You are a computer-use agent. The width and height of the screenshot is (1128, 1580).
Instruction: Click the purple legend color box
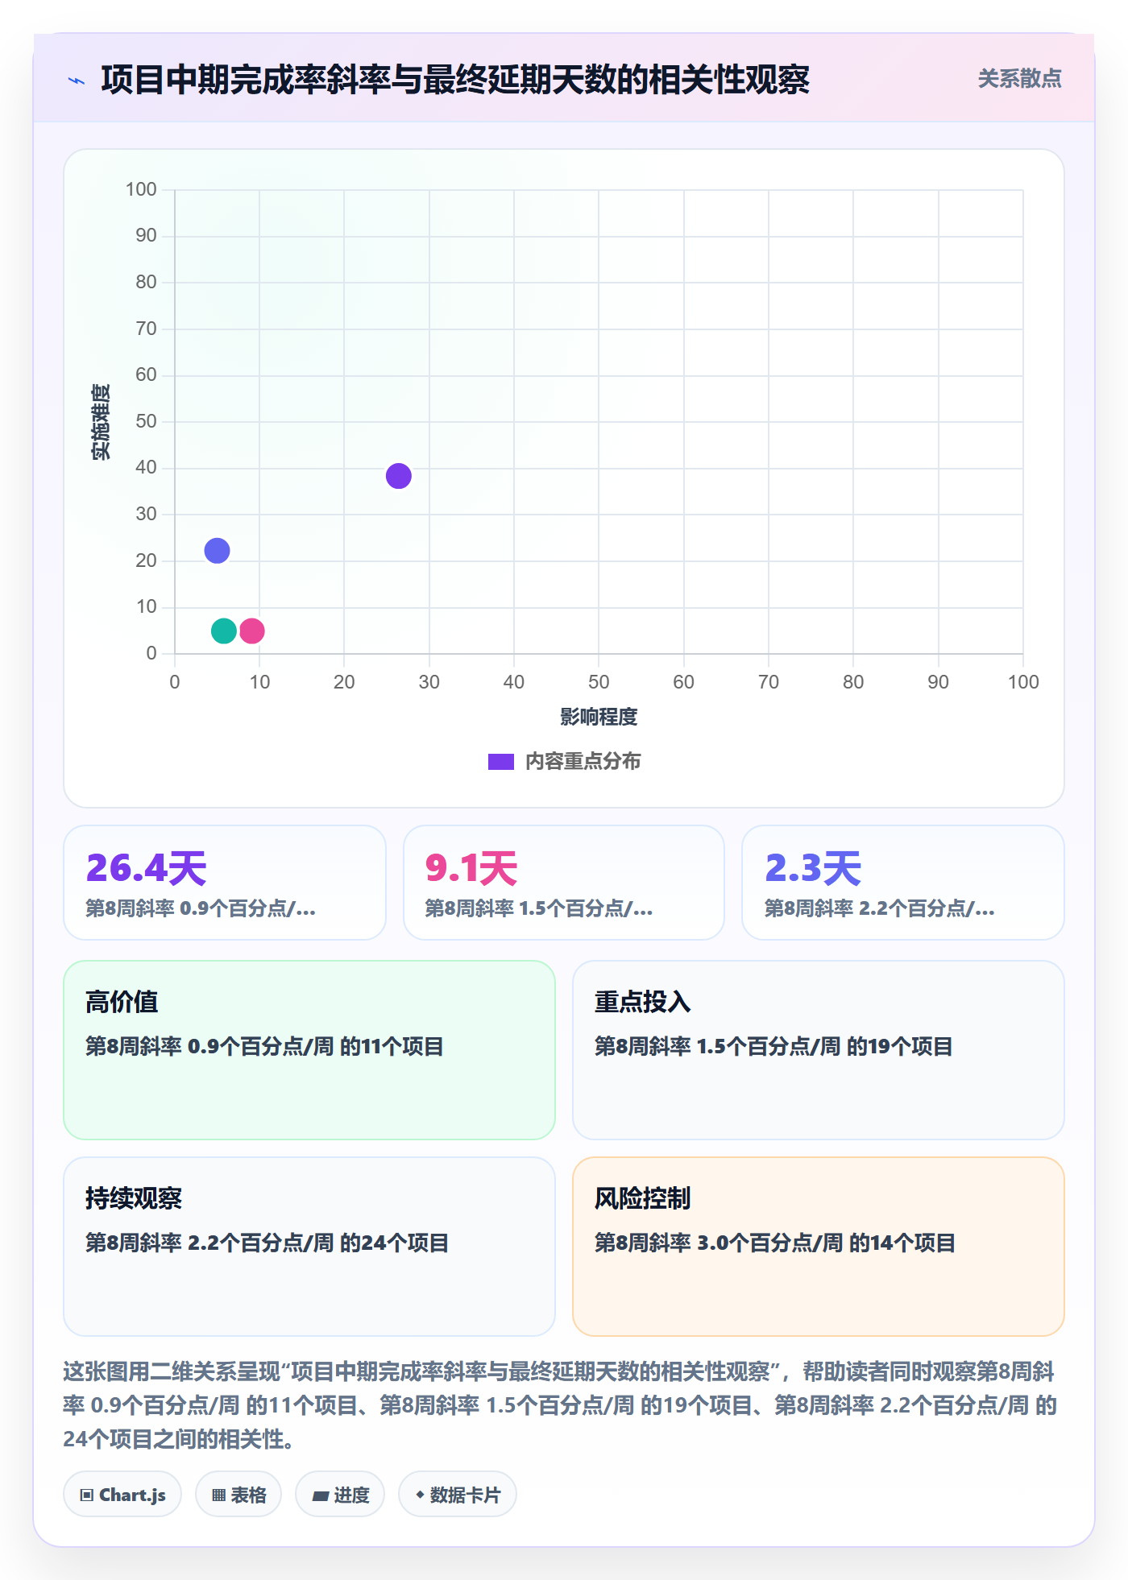click(x=501, y=762)
